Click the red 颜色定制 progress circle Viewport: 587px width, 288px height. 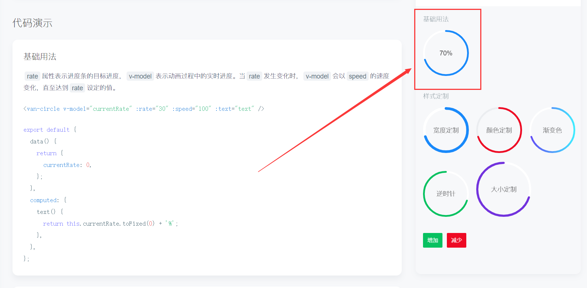[499, 130]
